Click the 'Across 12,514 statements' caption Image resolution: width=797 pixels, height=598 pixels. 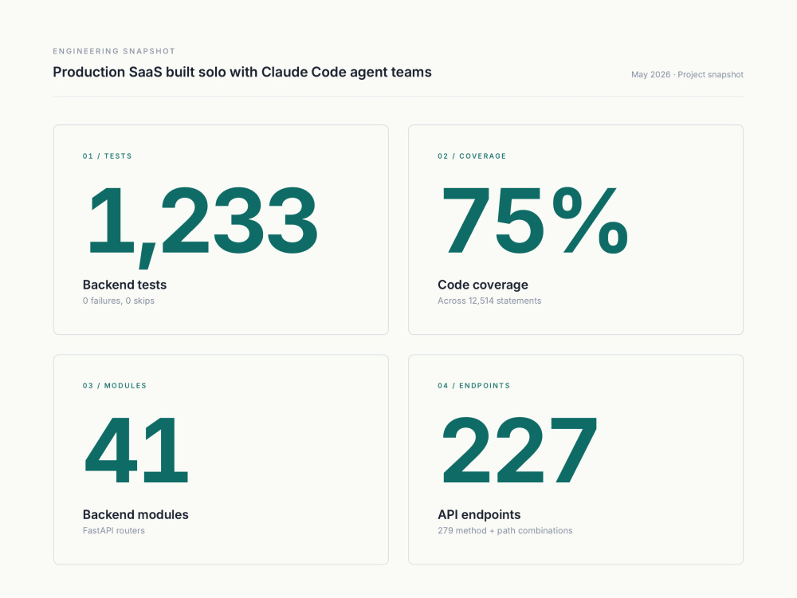(x=489, y=301)
